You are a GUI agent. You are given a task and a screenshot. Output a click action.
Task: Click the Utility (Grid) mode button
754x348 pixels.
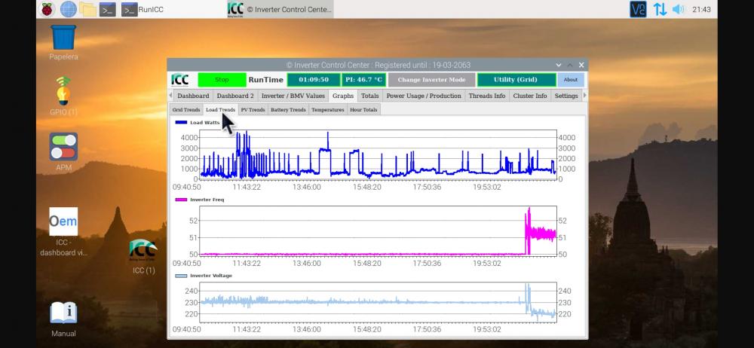(516, 80)
